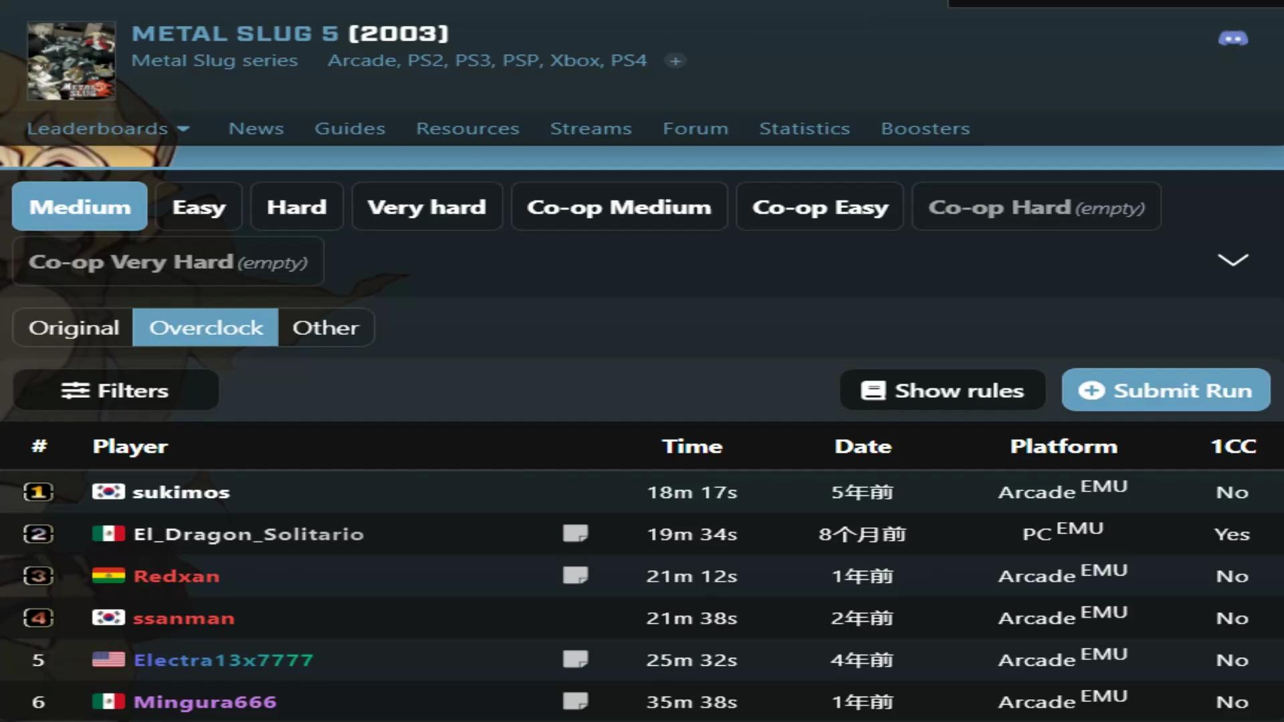Open the platforms list link Arcade, PS2, PS3
Viewport: 1284px width, 722px height.
[487, 61]
